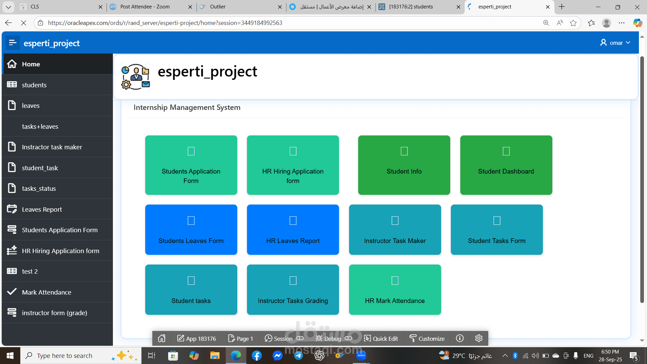Add page to browser favorites star

coord(573,23)
